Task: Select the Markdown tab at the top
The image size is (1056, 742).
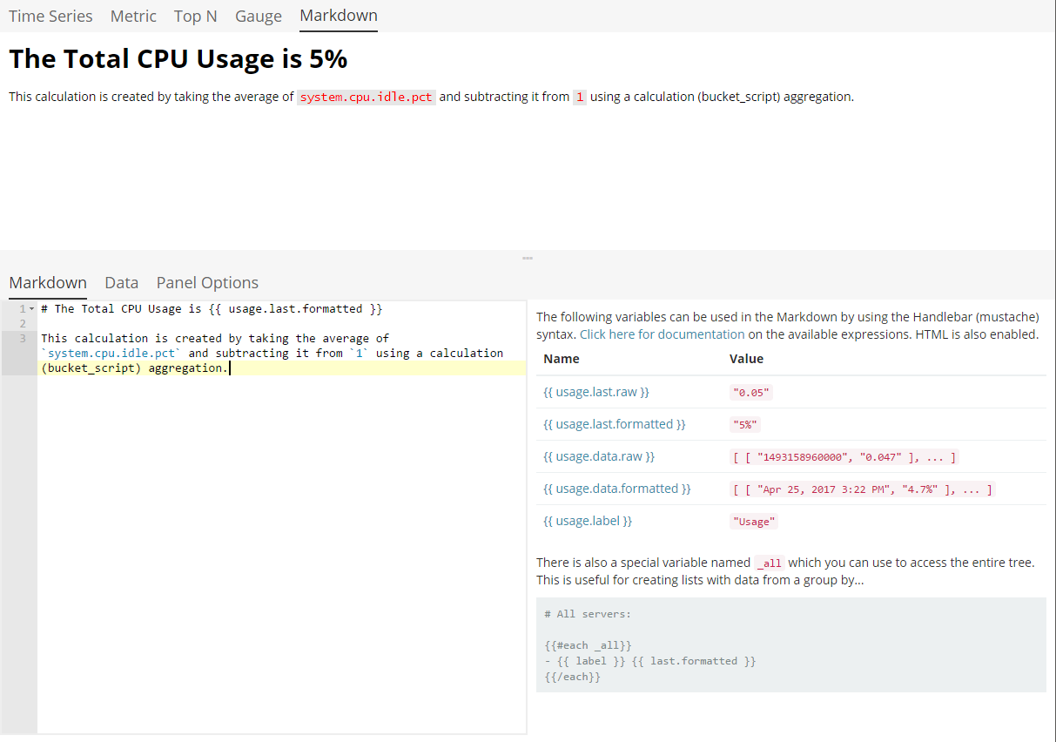Action: 338,16
